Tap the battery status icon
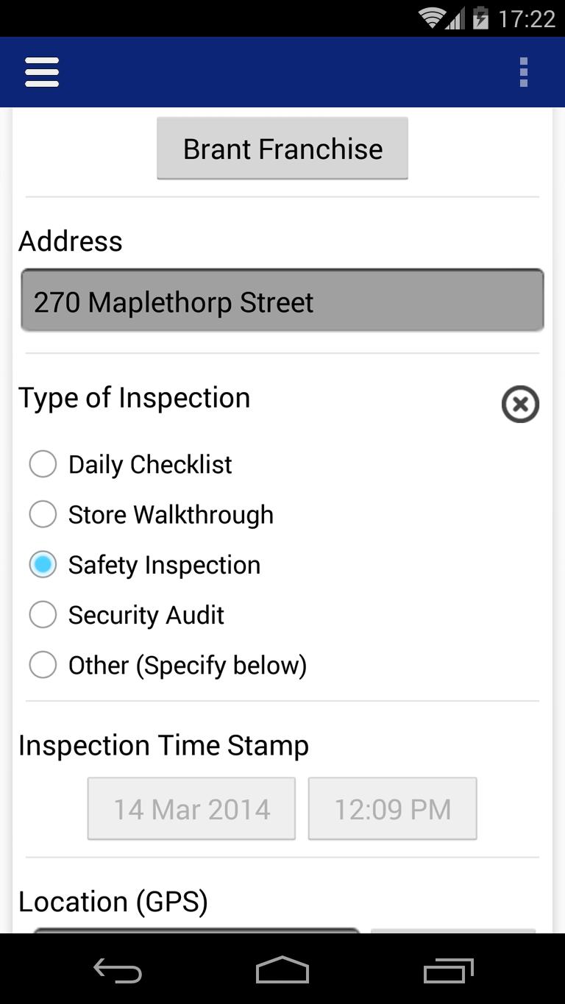565x1004 pixels. [x=481, y=18]
